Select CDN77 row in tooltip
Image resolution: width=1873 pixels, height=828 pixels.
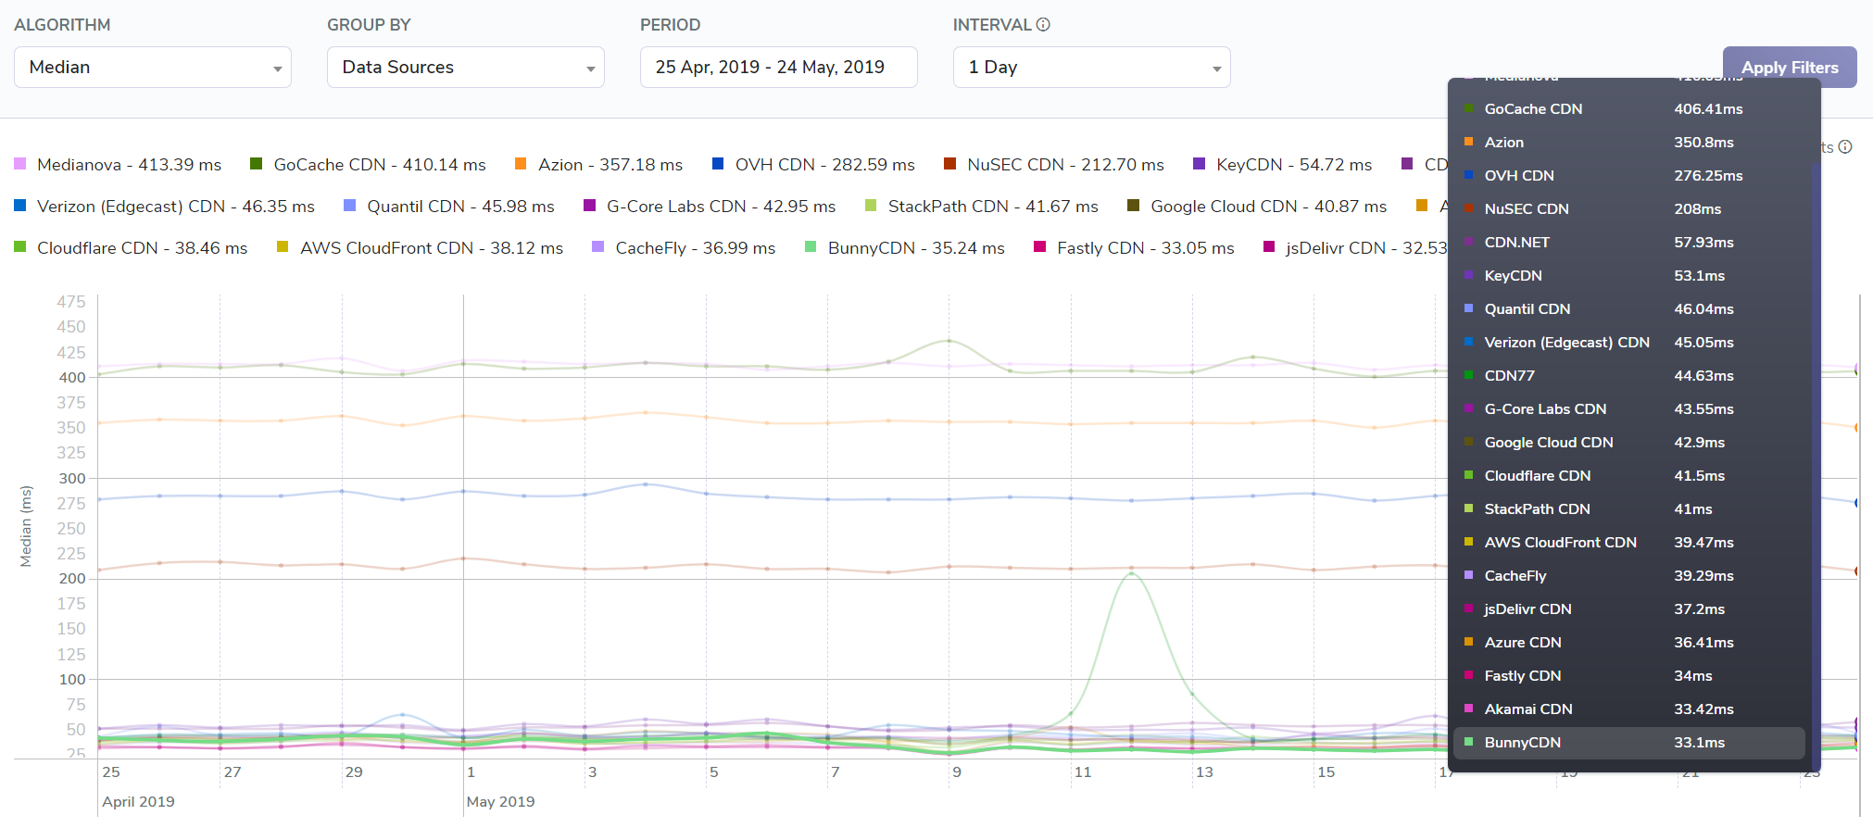(x=1629, y=376)
